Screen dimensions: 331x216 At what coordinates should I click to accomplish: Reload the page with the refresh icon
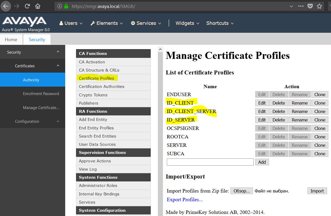click(27, 6)
